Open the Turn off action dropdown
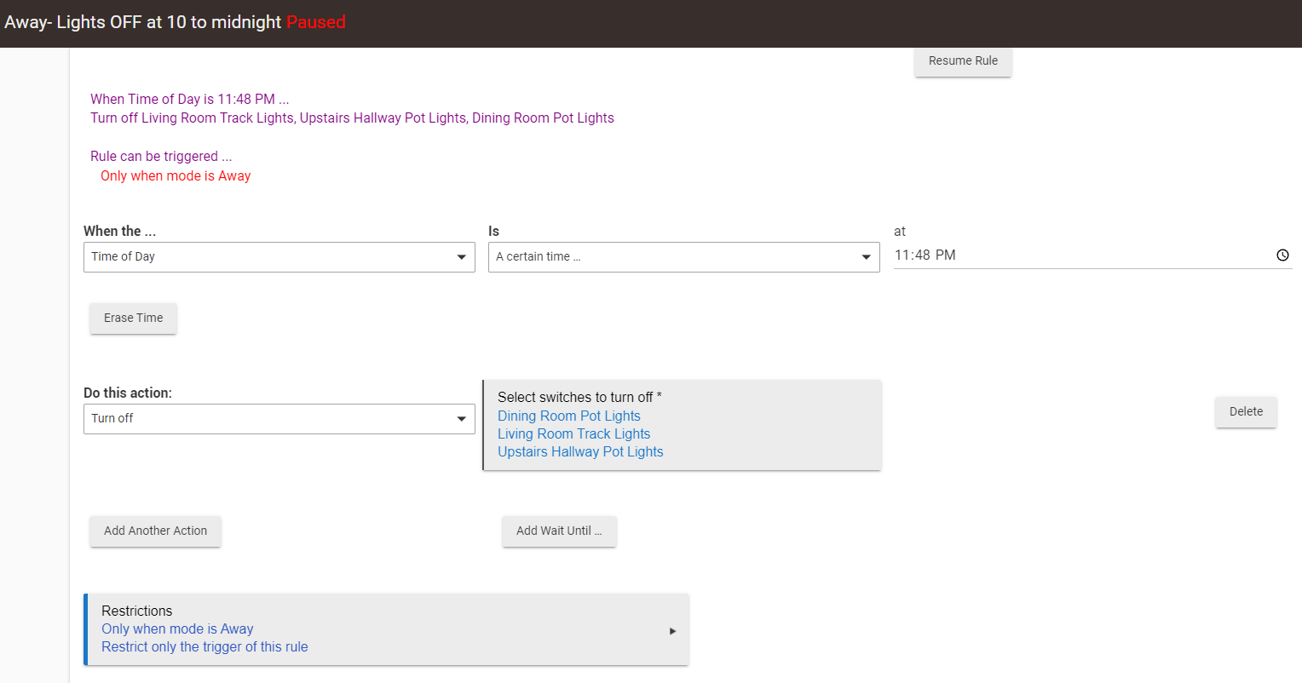The image size is (1302, 683). point(279,419)
